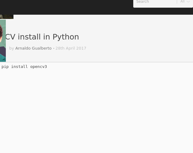Select the 28th April 2017 date text

point(71,48)
